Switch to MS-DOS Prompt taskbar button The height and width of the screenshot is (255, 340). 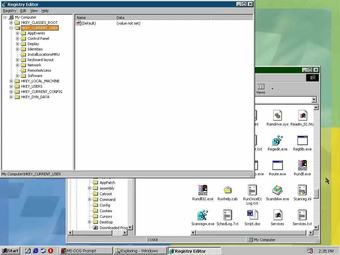(86, 251)
